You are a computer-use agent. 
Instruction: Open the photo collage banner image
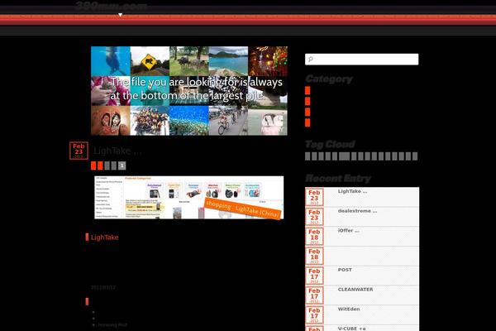(189, 91)
